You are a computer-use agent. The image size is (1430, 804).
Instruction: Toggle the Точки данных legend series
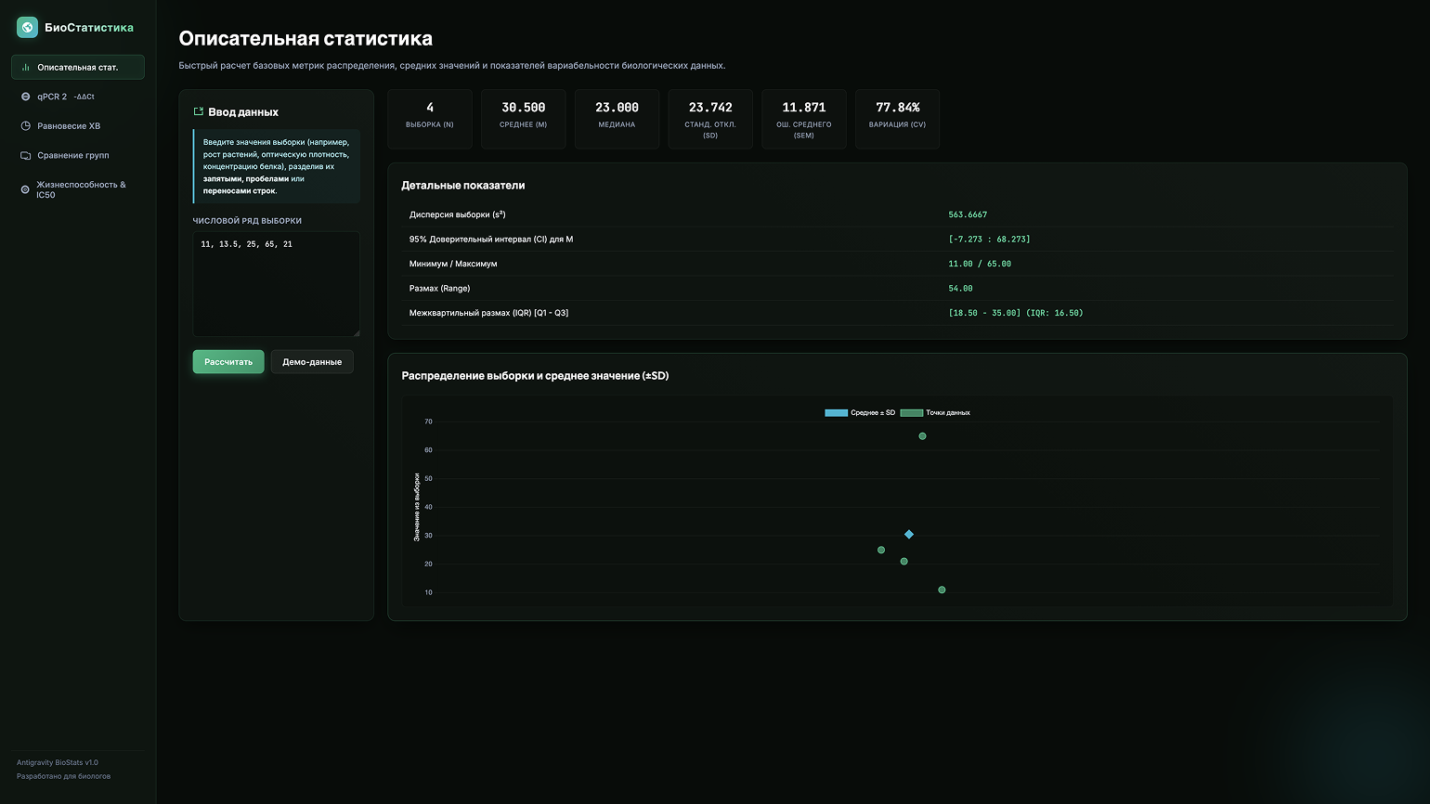tap(935, 412)
